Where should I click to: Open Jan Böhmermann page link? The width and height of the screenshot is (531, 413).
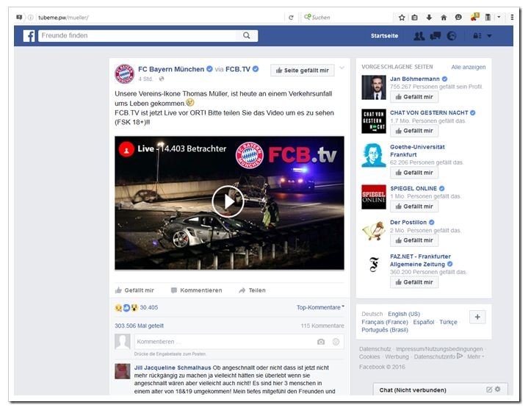point(415,79)
